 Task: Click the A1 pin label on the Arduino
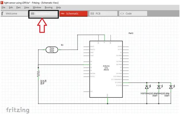91,64
